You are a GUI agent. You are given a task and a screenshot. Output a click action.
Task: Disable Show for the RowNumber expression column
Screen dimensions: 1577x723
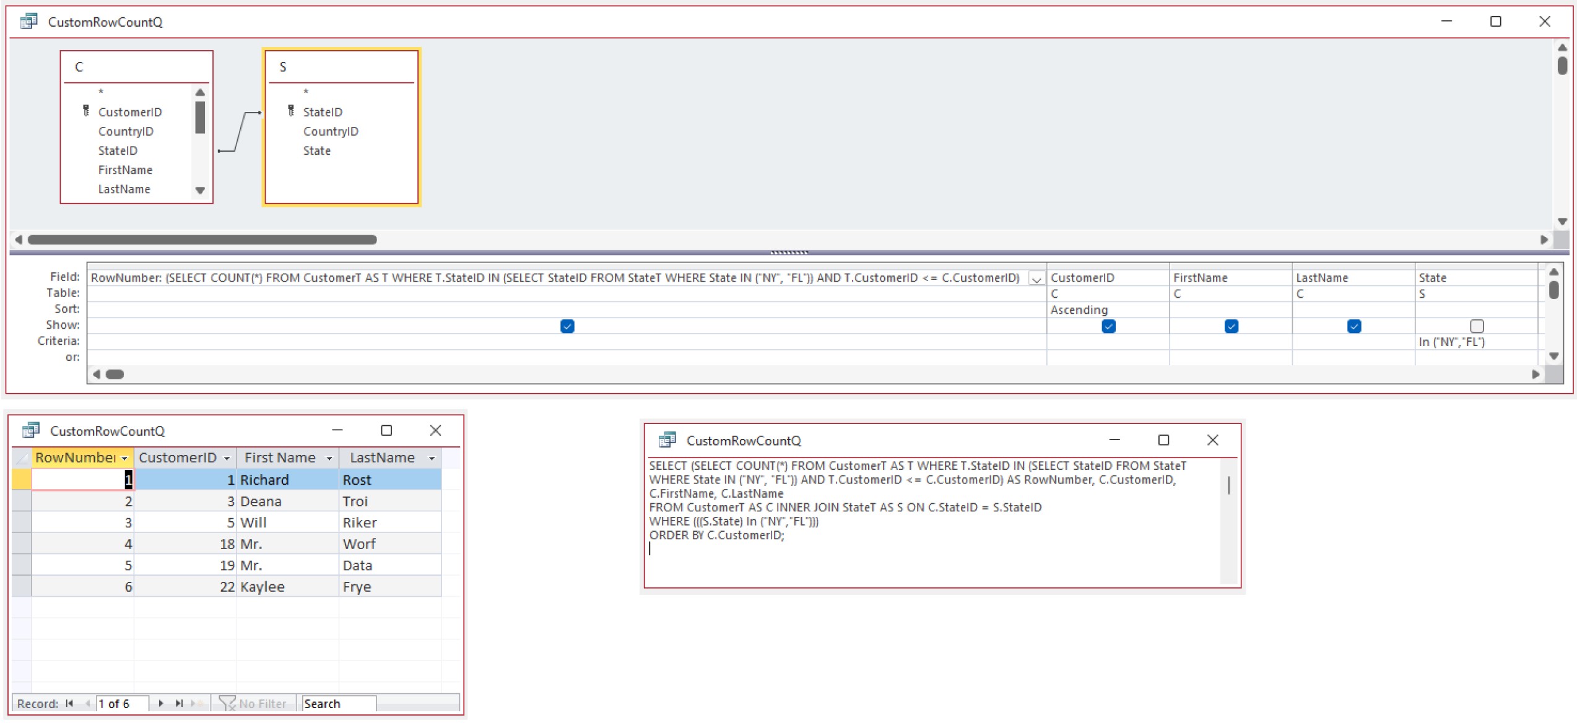pyautogui.click(x=567, y=326)
